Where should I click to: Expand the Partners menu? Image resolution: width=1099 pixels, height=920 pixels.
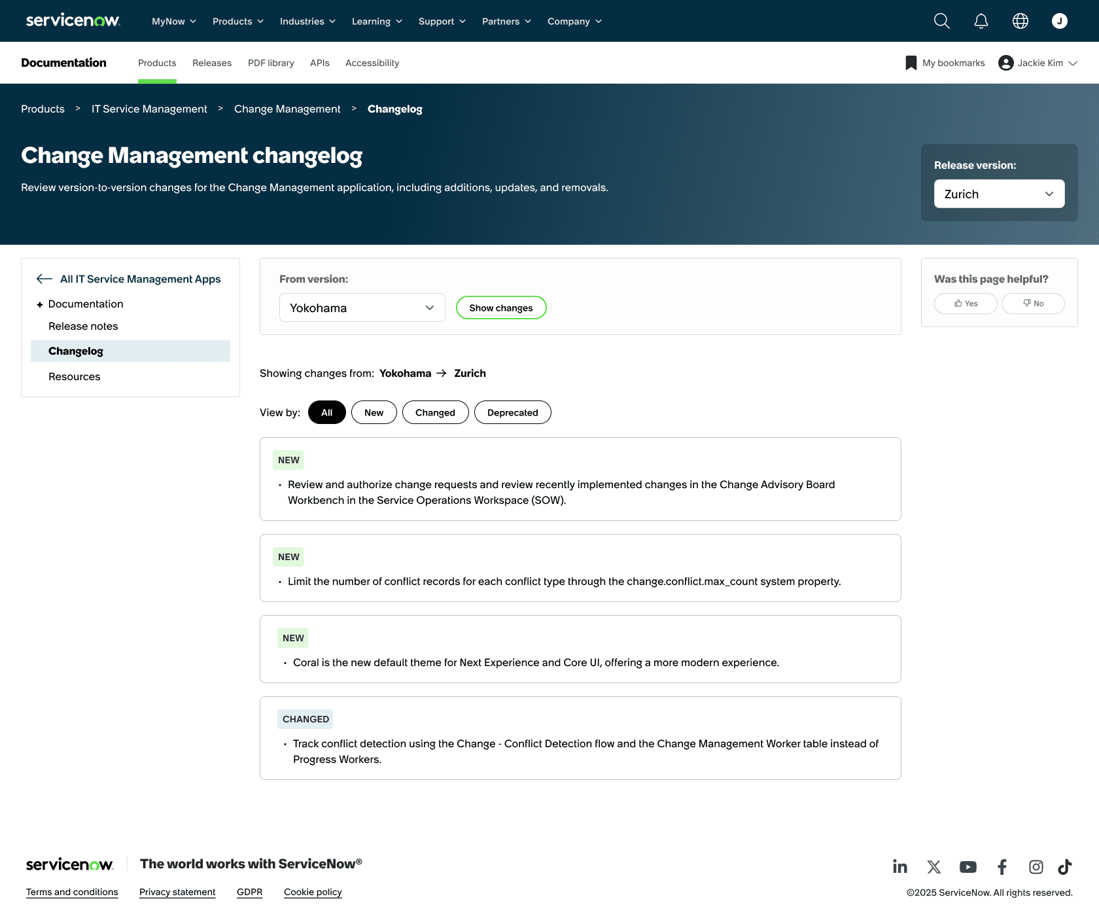point(507,21)
